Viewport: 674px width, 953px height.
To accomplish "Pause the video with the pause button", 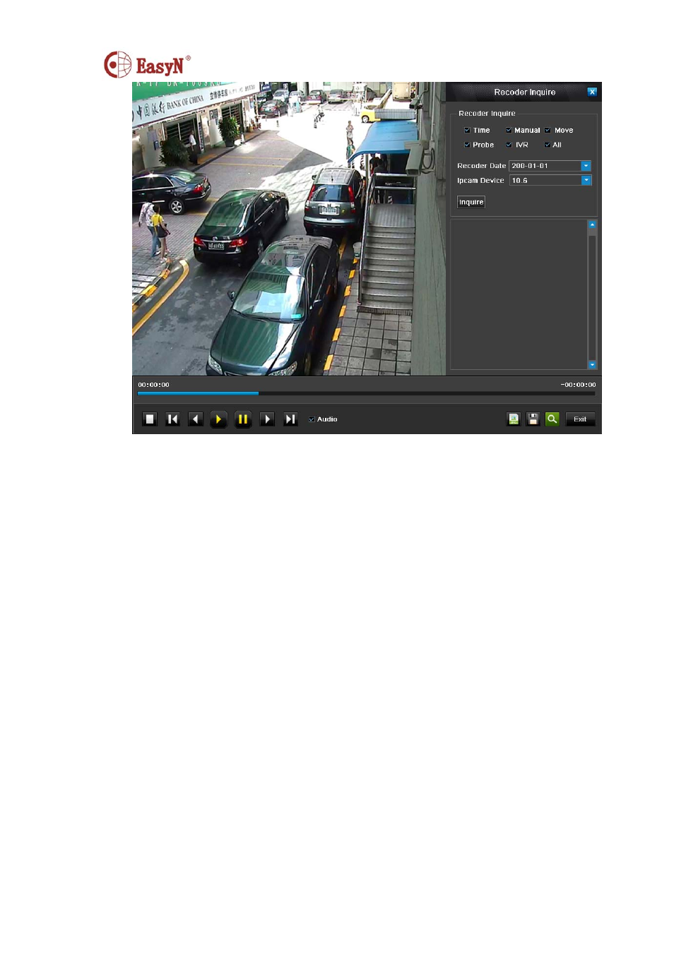I will tap(243, 419).
